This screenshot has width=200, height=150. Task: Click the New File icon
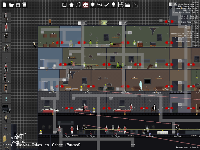(5, 5)
